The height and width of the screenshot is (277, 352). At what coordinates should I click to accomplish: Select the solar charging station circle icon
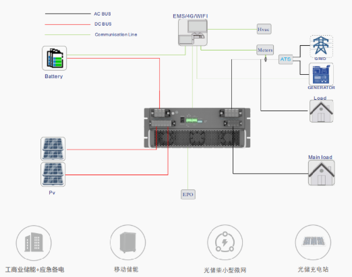(313, 242)
